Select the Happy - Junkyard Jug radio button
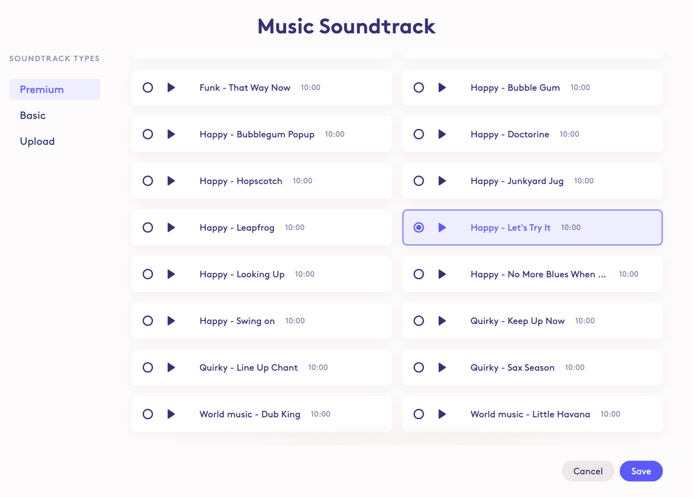Screen dimensions: 693x497 click(x=418, y=181)
